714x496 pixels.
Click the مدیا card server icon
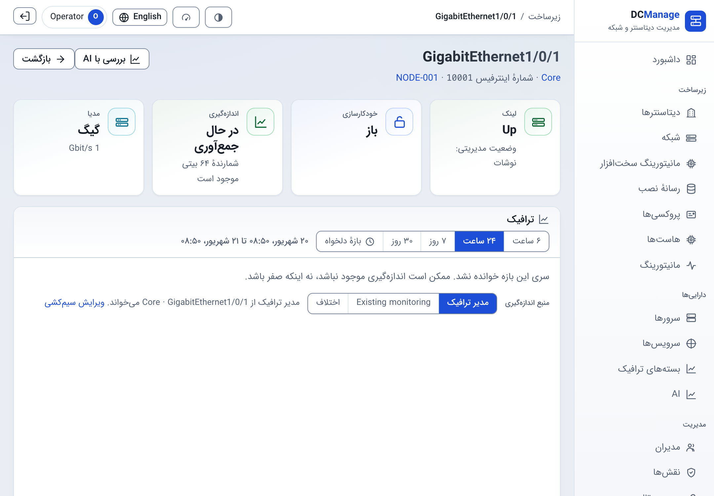coord(122,122)
